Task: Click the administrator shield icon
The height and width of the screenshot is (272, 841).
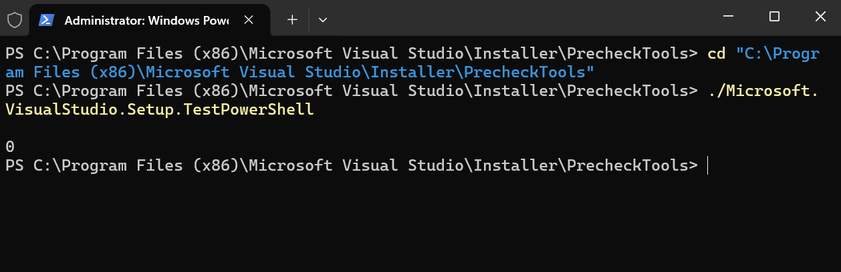Action: tap(14, 20)
